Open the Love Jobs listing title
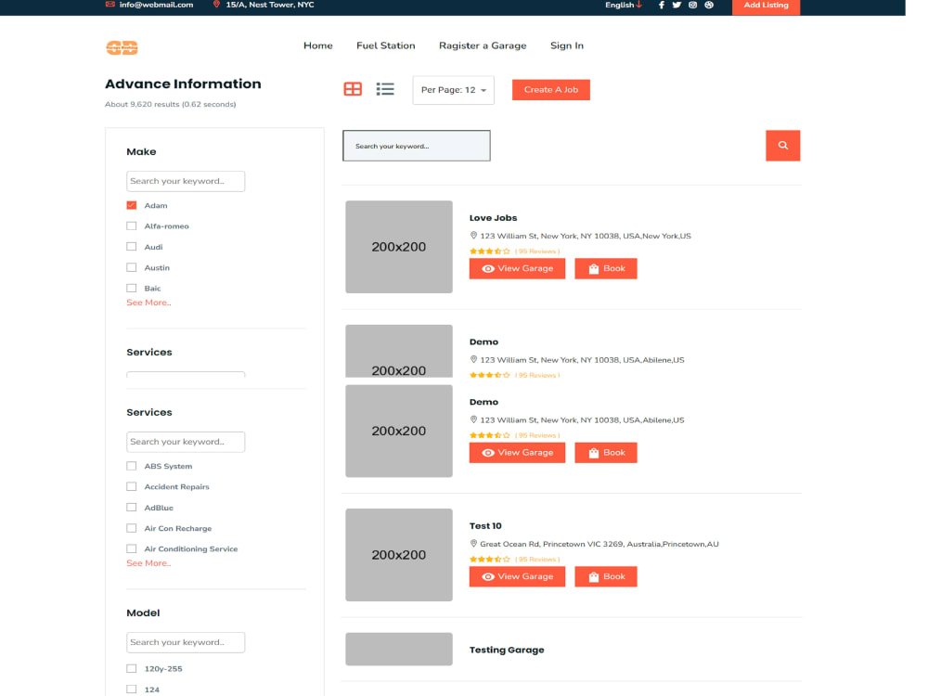The height and width of the screenshot is (696, 928). [493, 218]
